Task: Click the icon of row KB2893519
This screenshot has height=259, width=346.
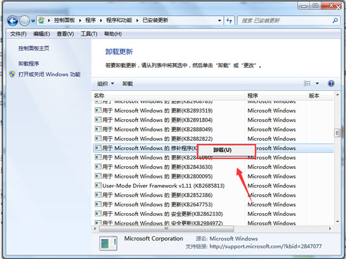Action: [x=98, y=110]
